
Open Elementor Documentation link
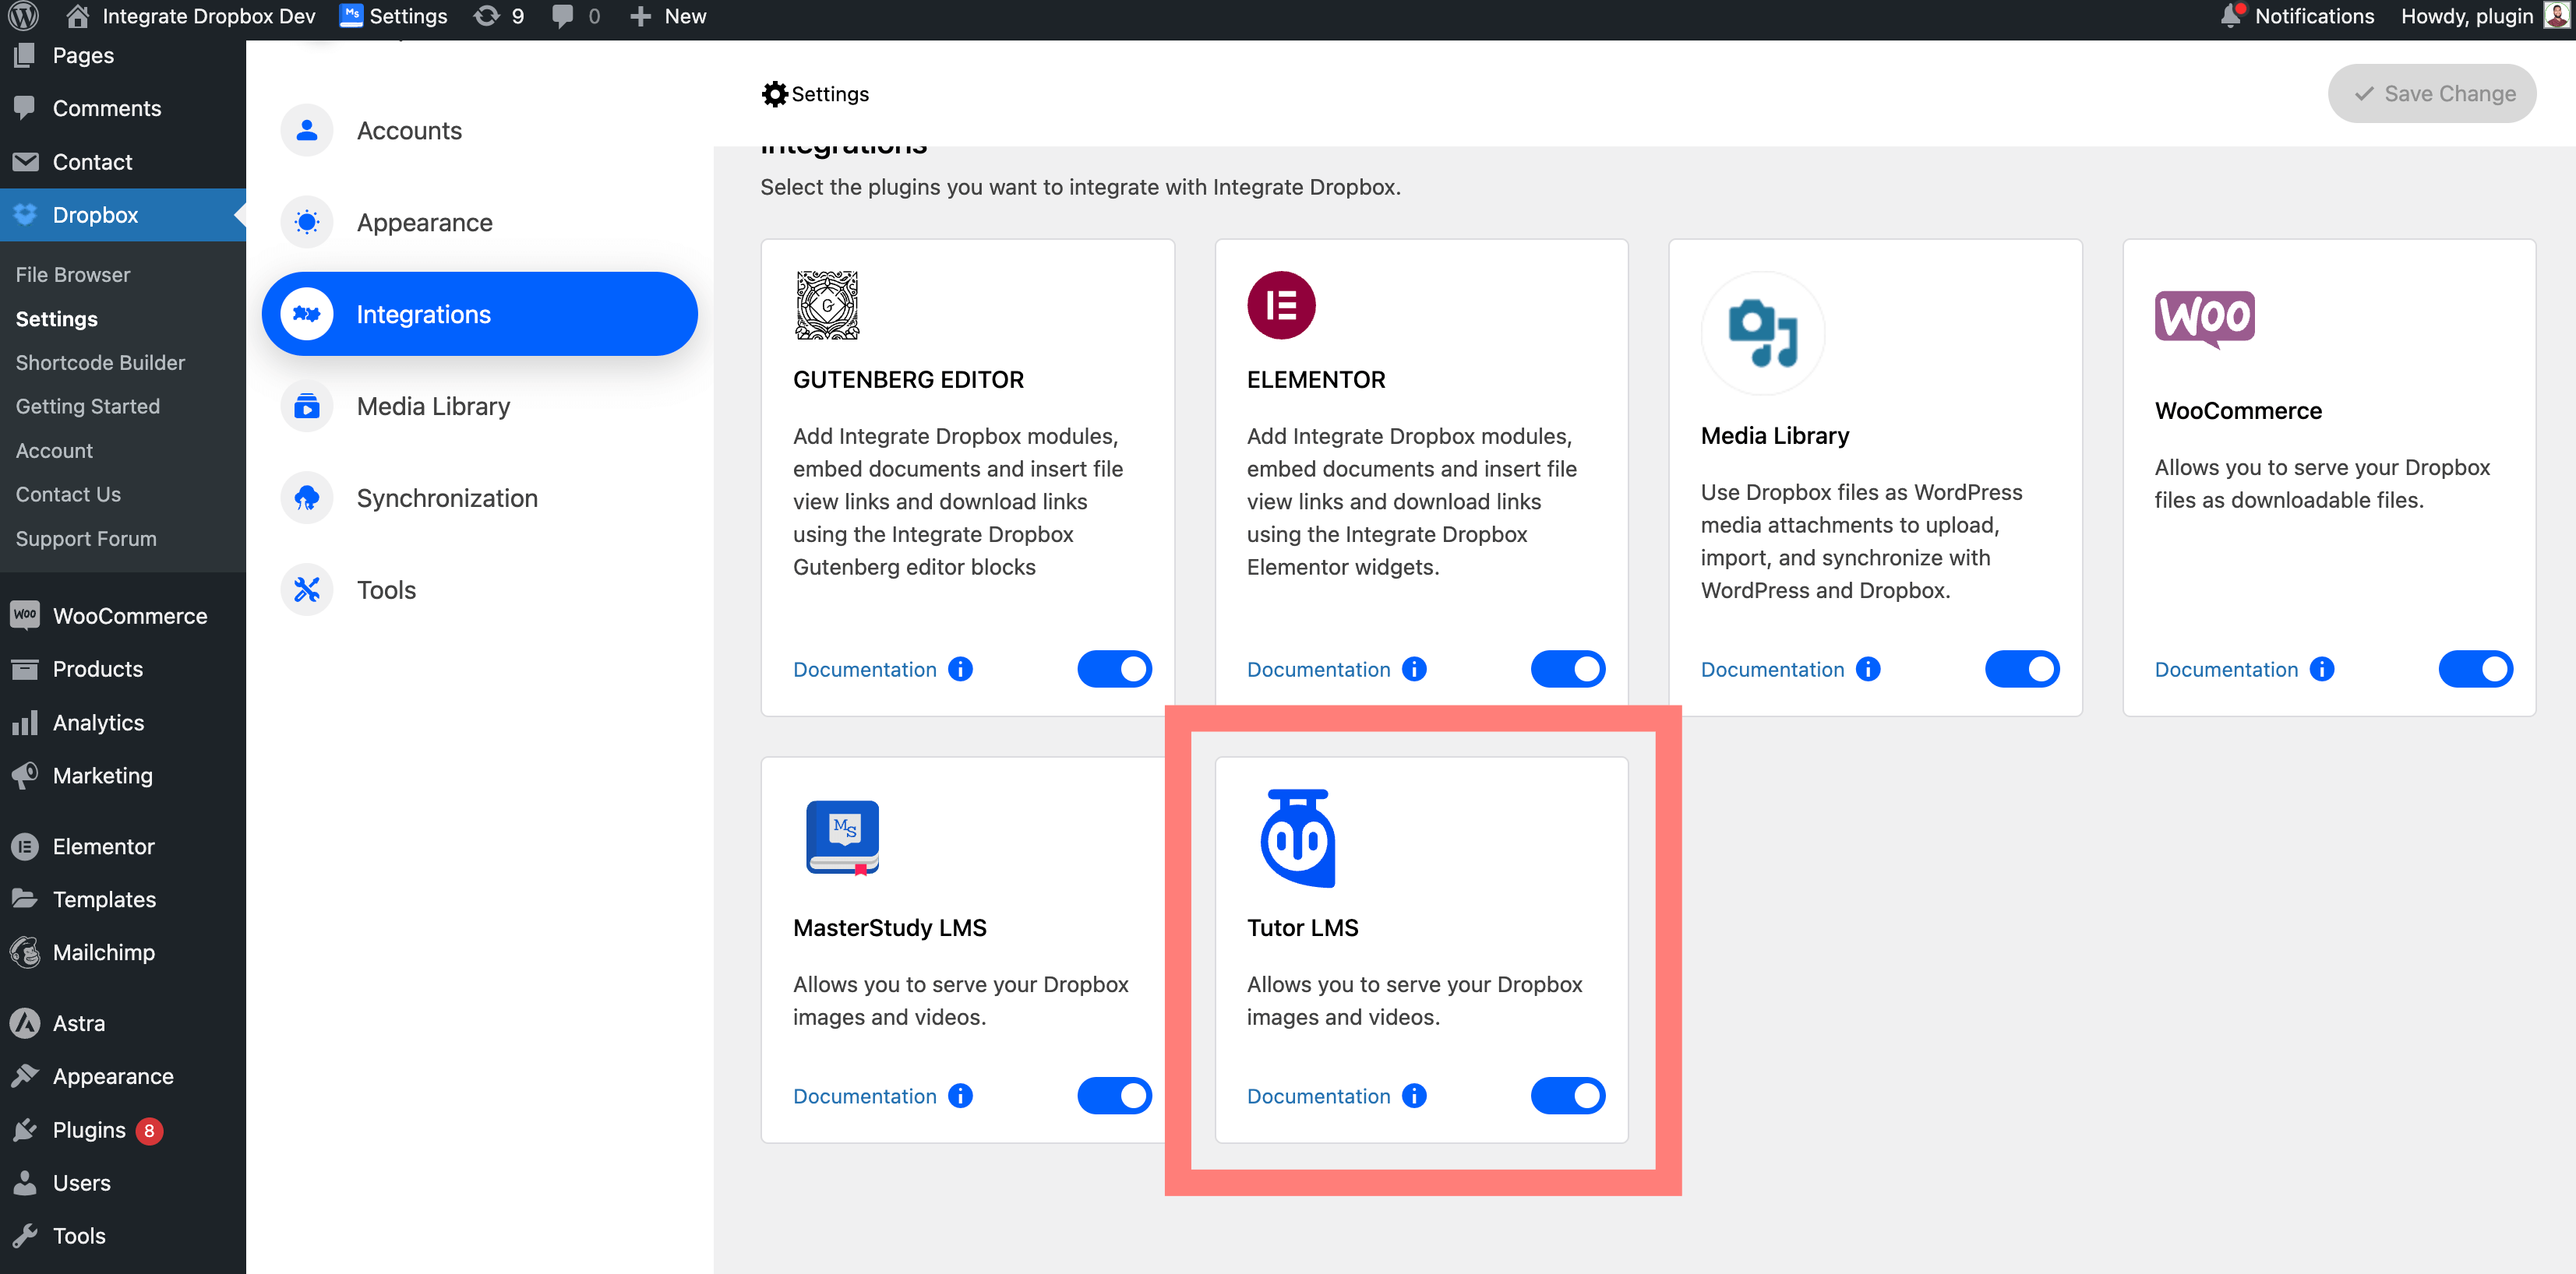point(1319,670)
